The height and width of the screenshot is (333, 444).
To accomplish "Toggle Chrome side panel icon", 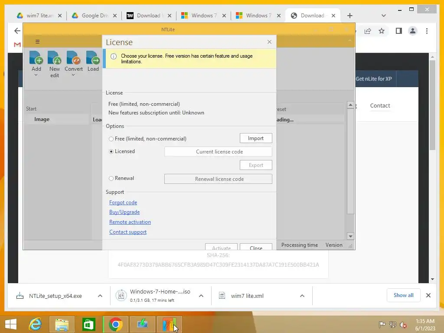I will pos(399,31).
